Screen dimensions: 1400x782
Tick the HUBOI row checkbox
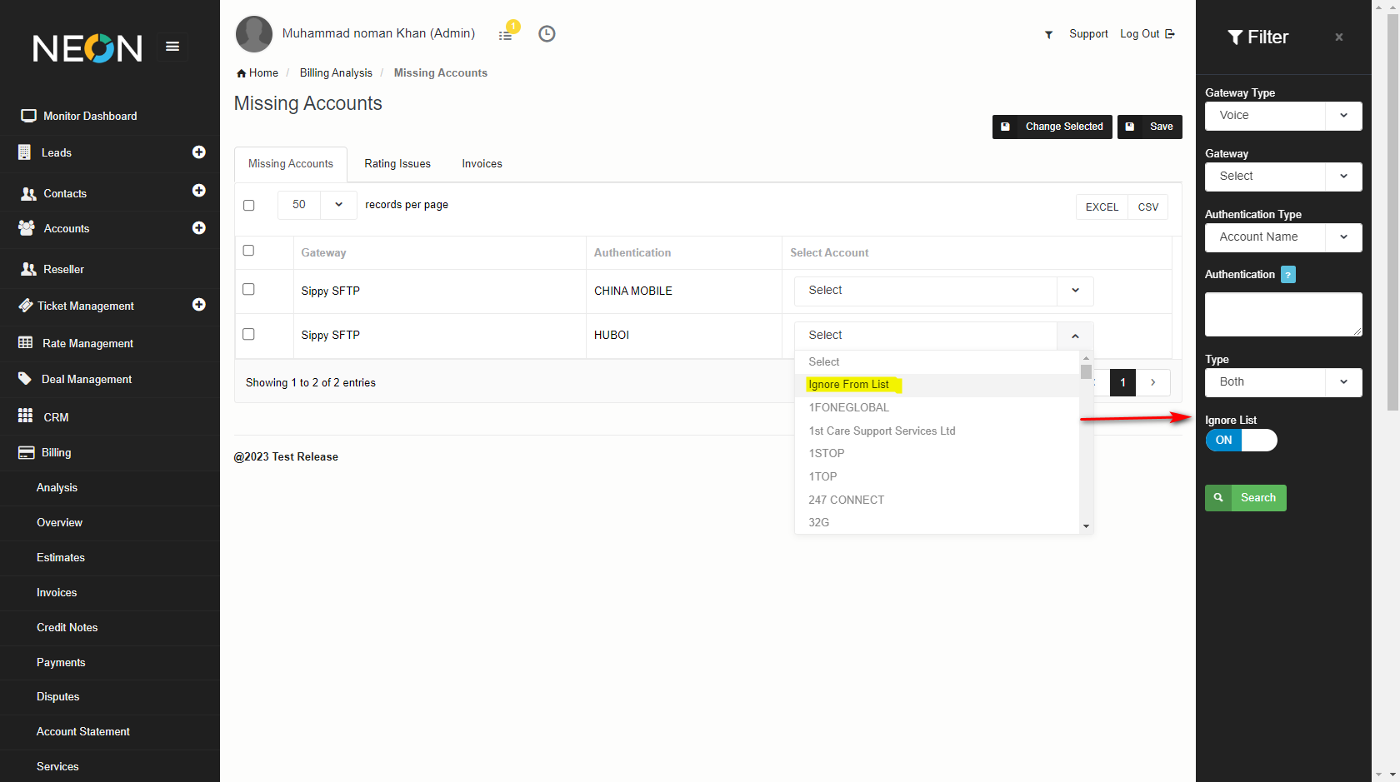[x=248, y=334]
